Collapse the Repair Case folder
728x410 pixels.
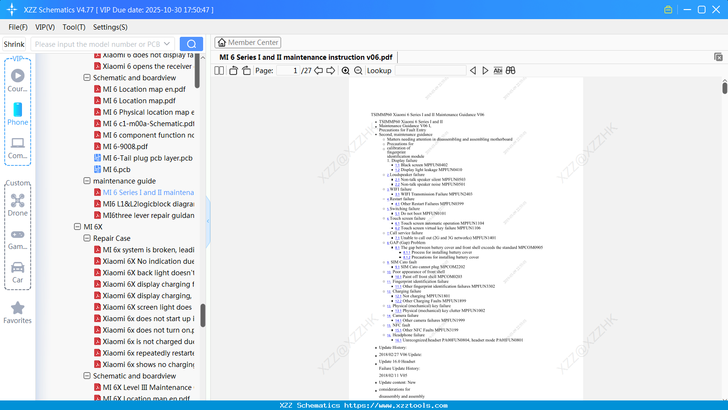point(87,238)
